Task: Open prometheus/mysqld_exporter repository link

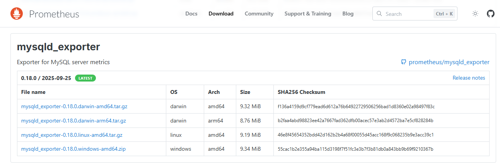Action: point(449,62)
